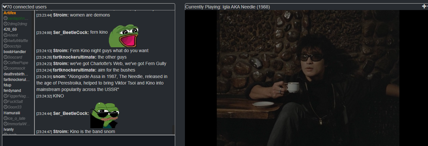Screen dimensions: 428x146
Task: Select user boobHandler in the user list
Action: point(15,51)
